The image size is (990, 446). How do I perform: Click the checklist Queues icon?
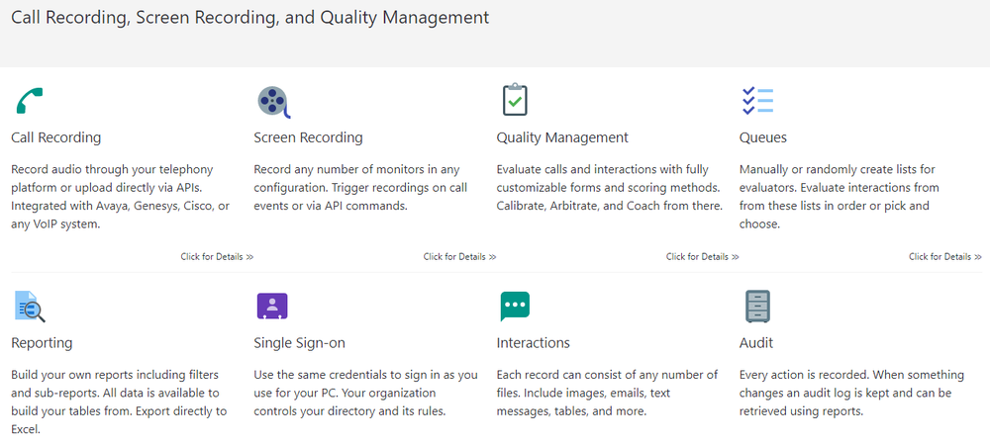757,100
